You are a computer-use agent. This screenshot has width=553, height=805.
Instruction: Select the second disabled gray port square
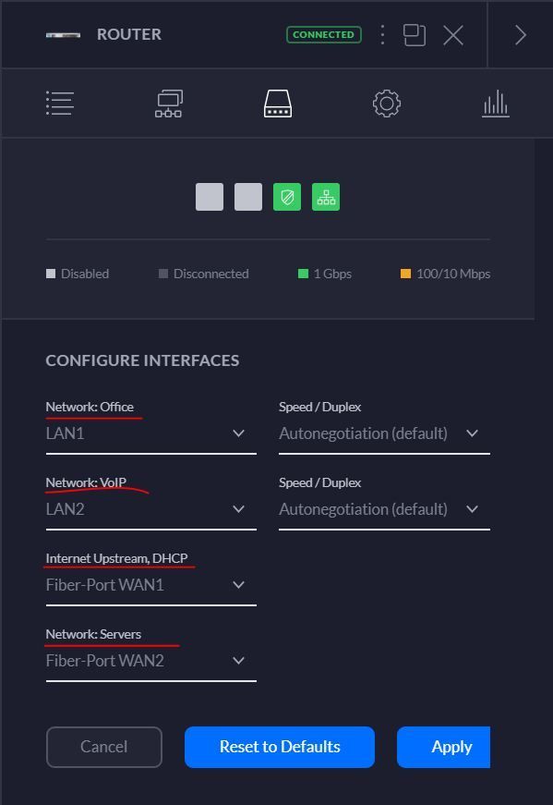click(248, 197)
